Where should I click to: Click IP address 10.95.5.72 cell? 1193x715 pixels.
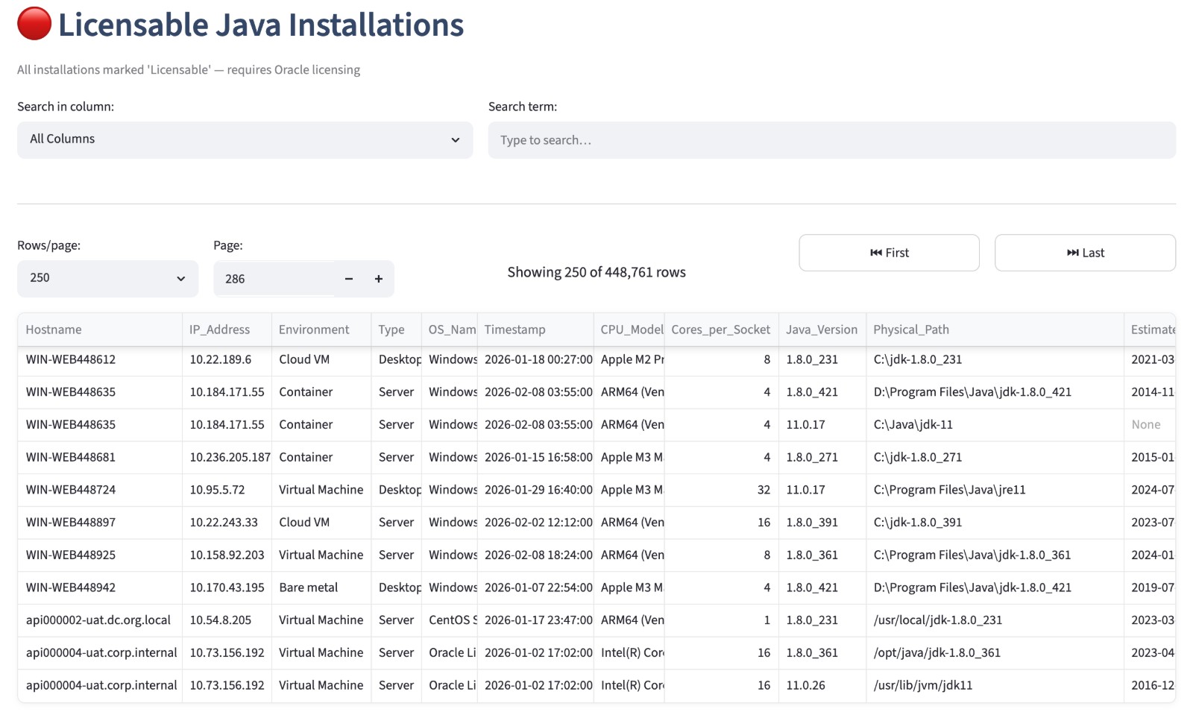coord(227,490)
